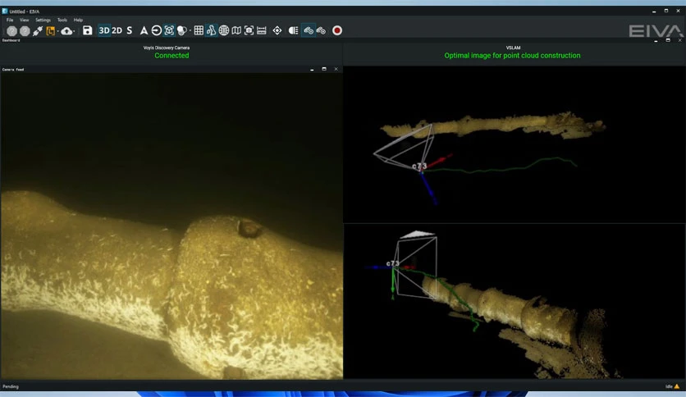Switch to 2D view mode
This screenshot has height=397, width=686.
(x=117, y=30)
